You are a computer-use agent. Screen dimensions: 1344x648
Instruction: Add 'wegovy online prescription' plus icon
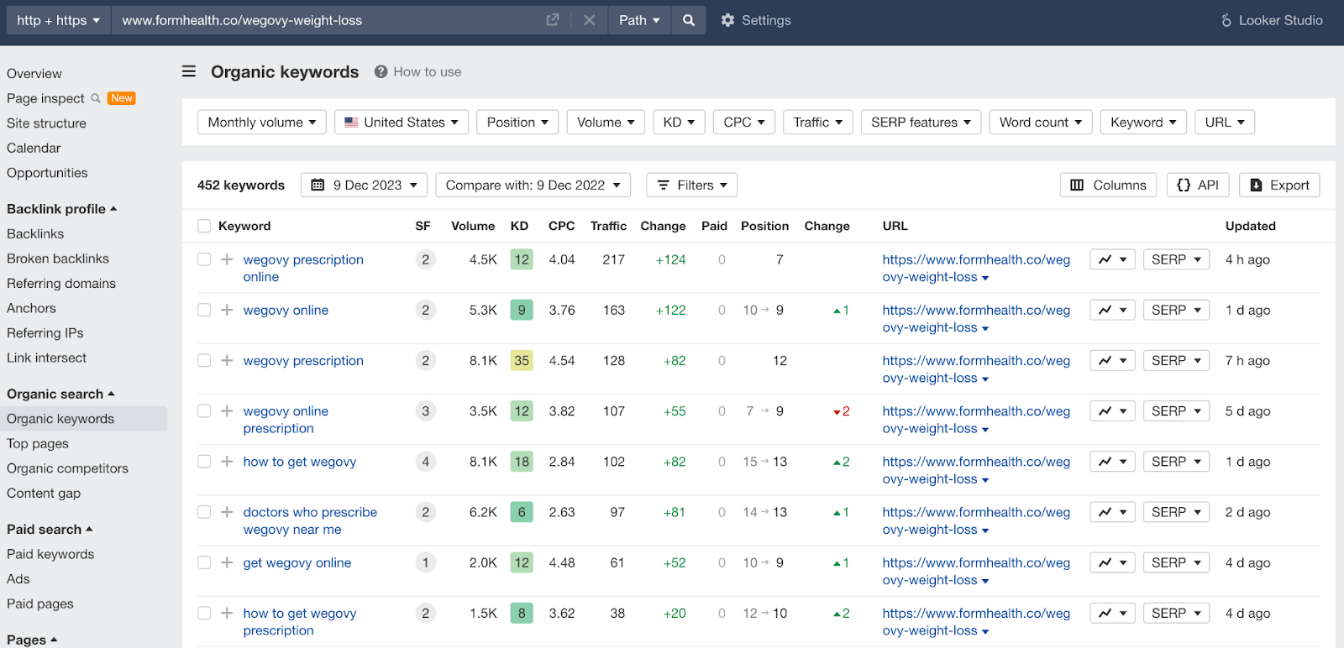(x=227, y=410)
